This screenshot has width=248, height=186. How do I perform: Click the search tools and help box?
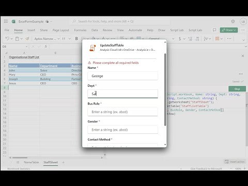(x=120, y=21)
